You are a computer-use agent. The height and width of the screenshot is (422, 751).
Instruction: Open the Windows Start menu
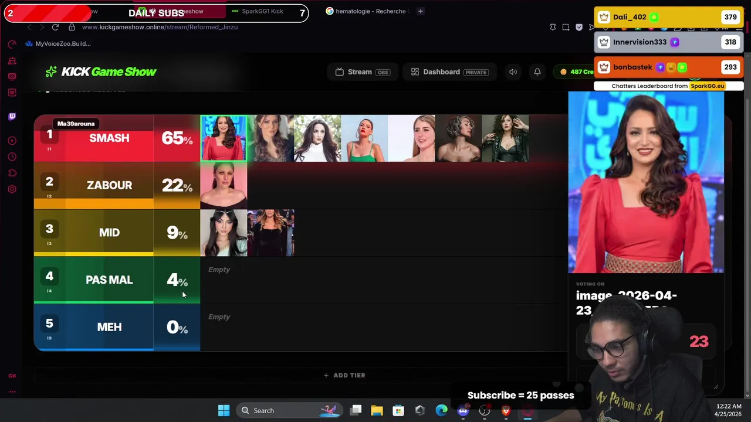(x=224, y=410)
